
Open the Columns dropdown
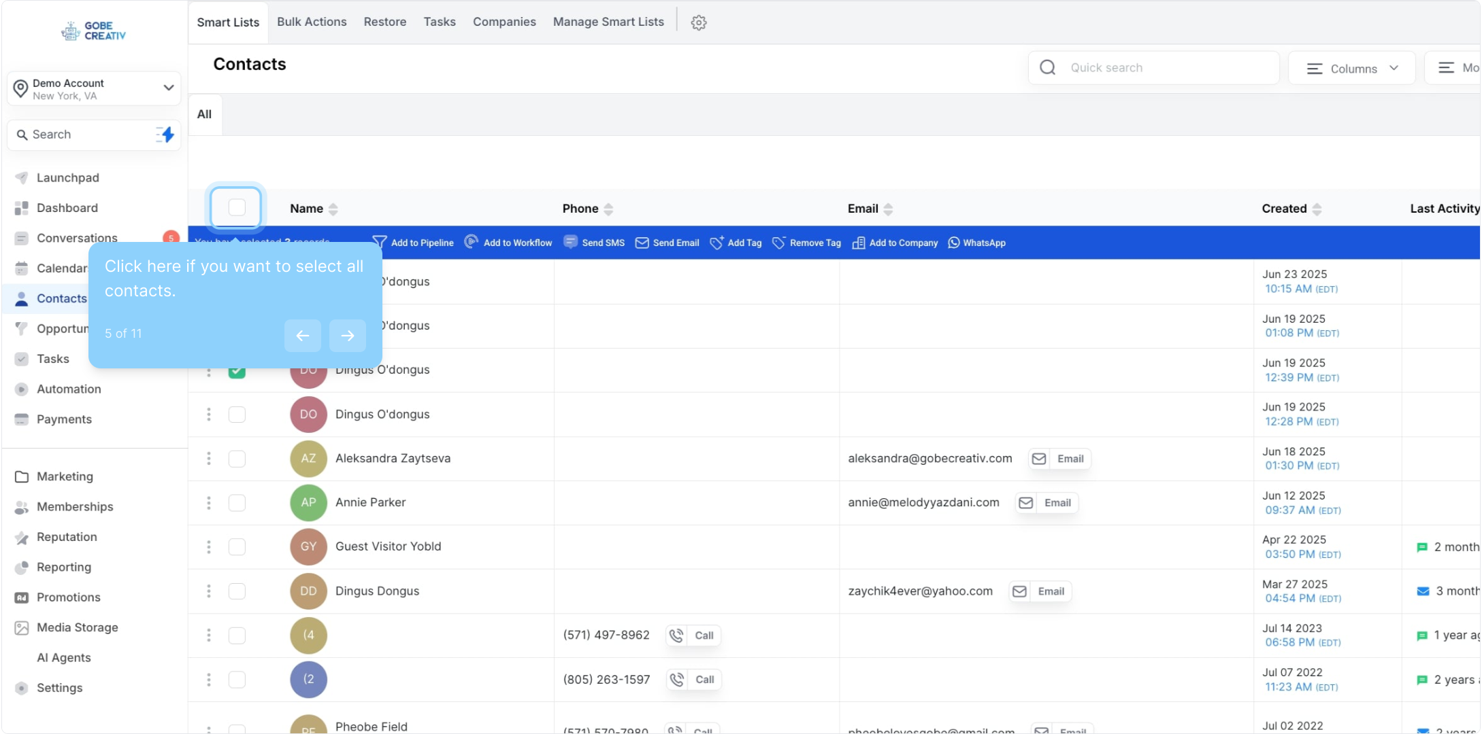(x=1351, y=68)
